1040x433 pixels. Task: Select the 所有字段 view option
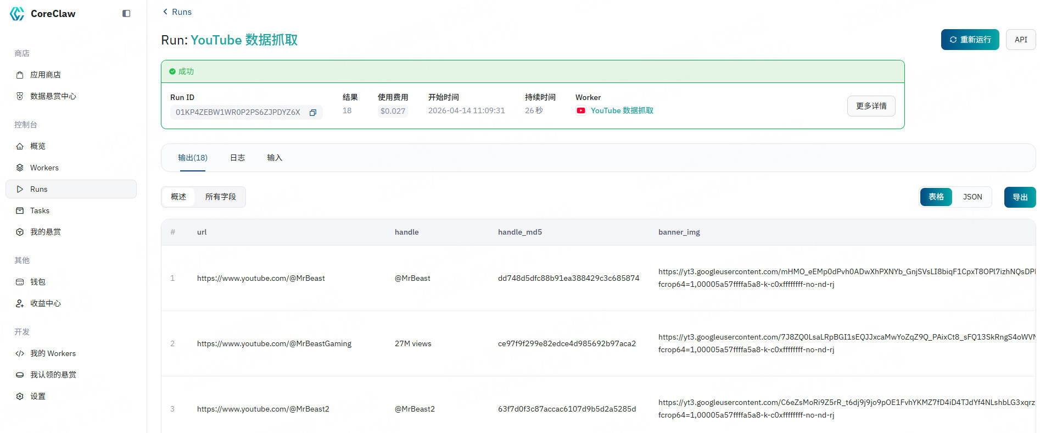coord(220,197)
